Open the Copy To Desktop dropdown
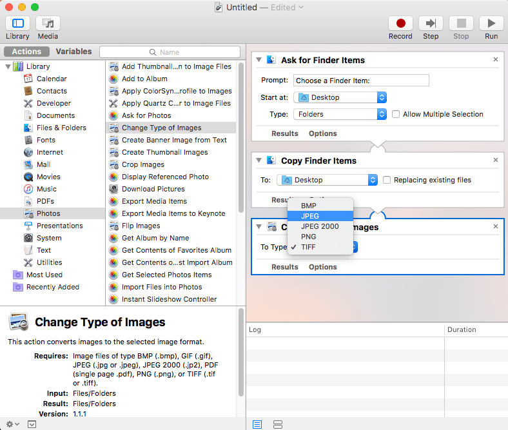 point(327,180)
